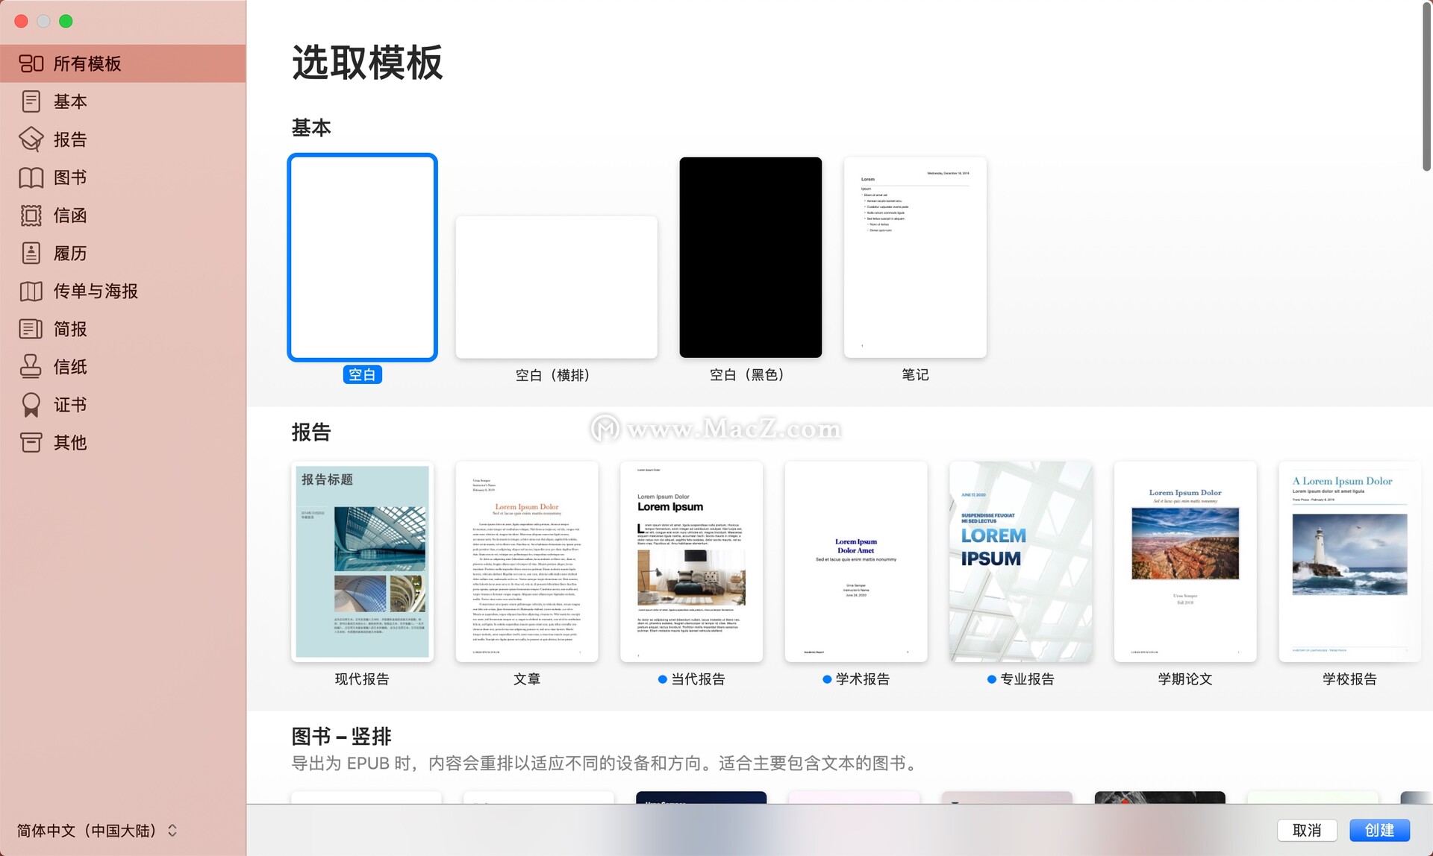The height and width of the screenshot is (856, 1433).
Task: Click the 当代报告 label text
Action: (x=698, y=679)
